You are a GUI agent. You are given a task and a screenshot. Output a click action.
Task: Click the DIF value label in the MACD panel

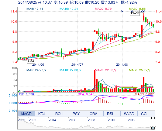tap(26, 94)
